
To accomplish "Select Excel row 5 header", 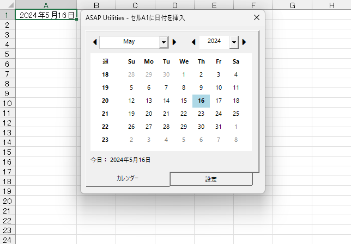I will 8,54.
